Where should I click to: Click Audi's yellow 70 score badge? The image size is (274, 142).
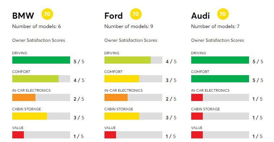point(223,14)
